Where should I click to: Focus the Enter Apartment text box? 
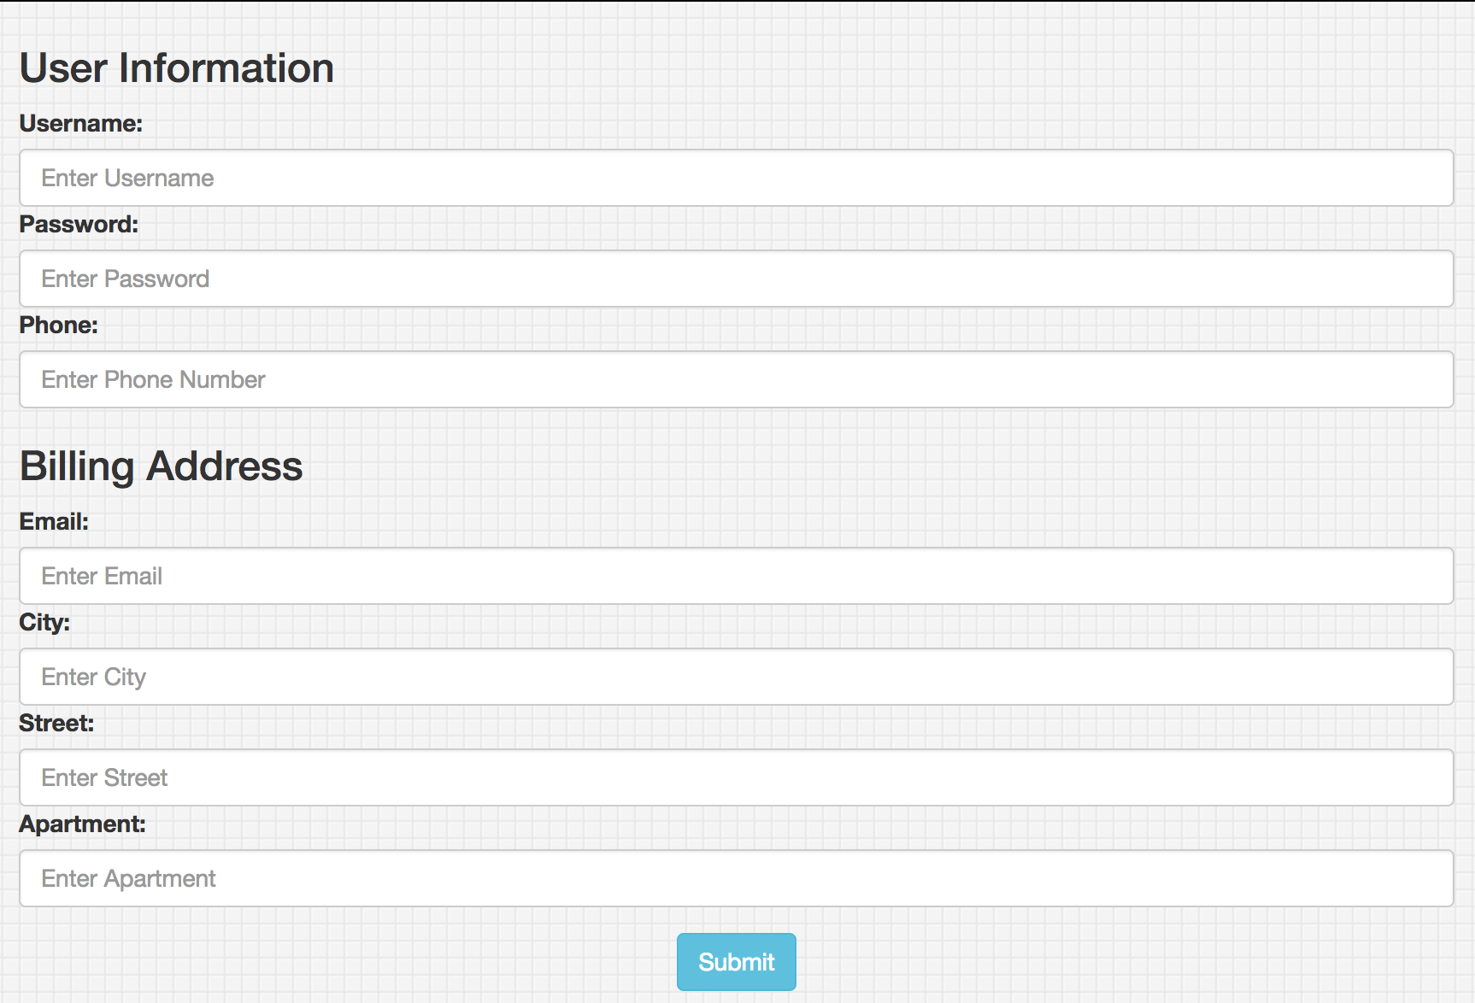736,878
